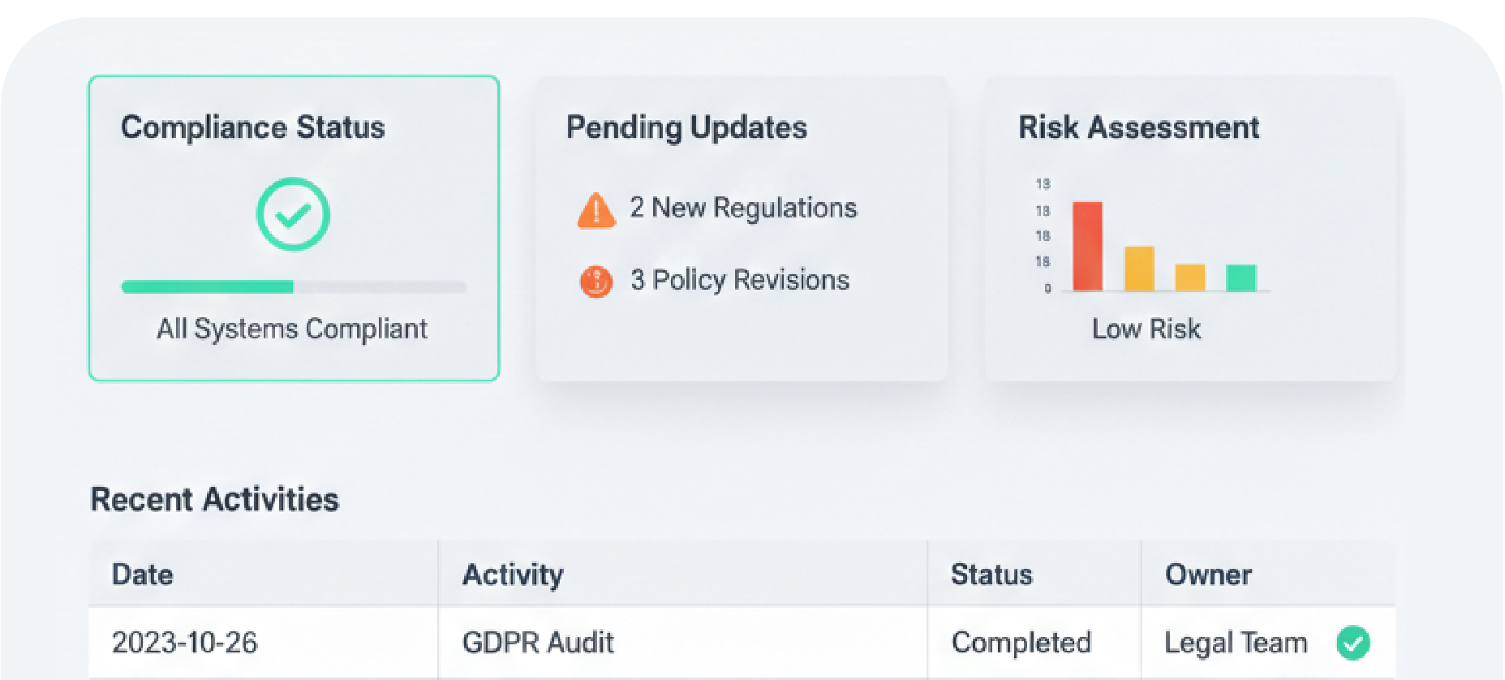1505x680 pixels.
Task: Open the 2 New Regulations item
Action: (743, 208)
